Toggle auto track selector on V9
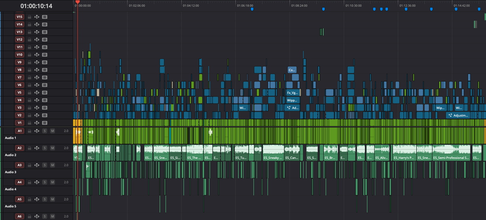This screenshot has height=220, width=486. [x=37, y=62]
